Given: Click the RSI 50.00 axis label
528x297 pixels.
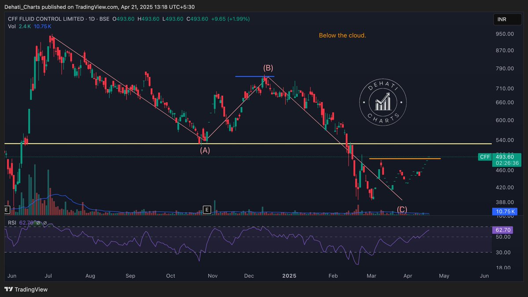Looking at the screenshot, I should click(503, 237).
